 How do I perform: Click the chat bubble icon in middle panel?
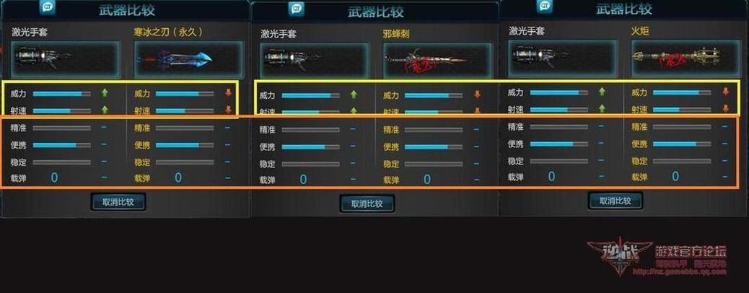point(296,9)
